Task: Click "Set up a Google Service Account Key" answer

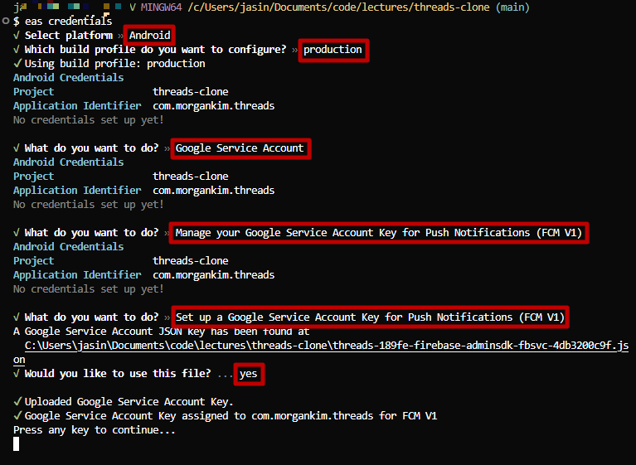Action: tap(370, 317)
